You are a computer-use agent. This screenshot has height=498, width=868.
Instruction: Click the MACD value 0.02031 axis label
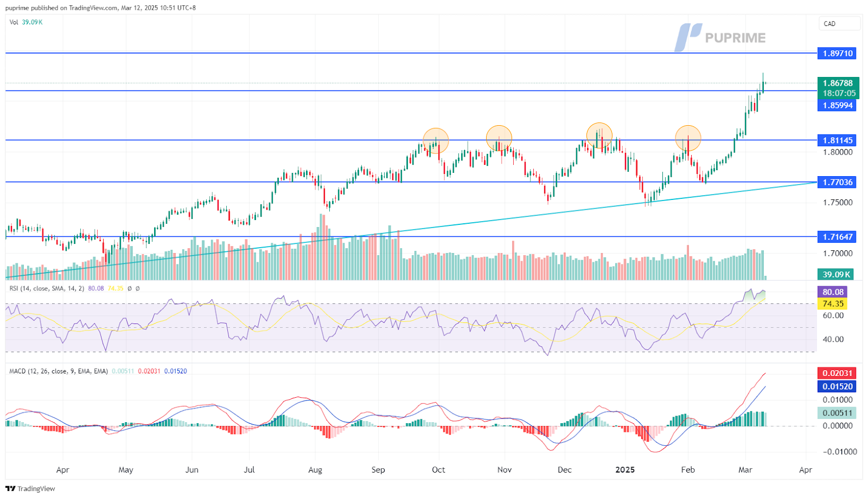tap(837, 373)
